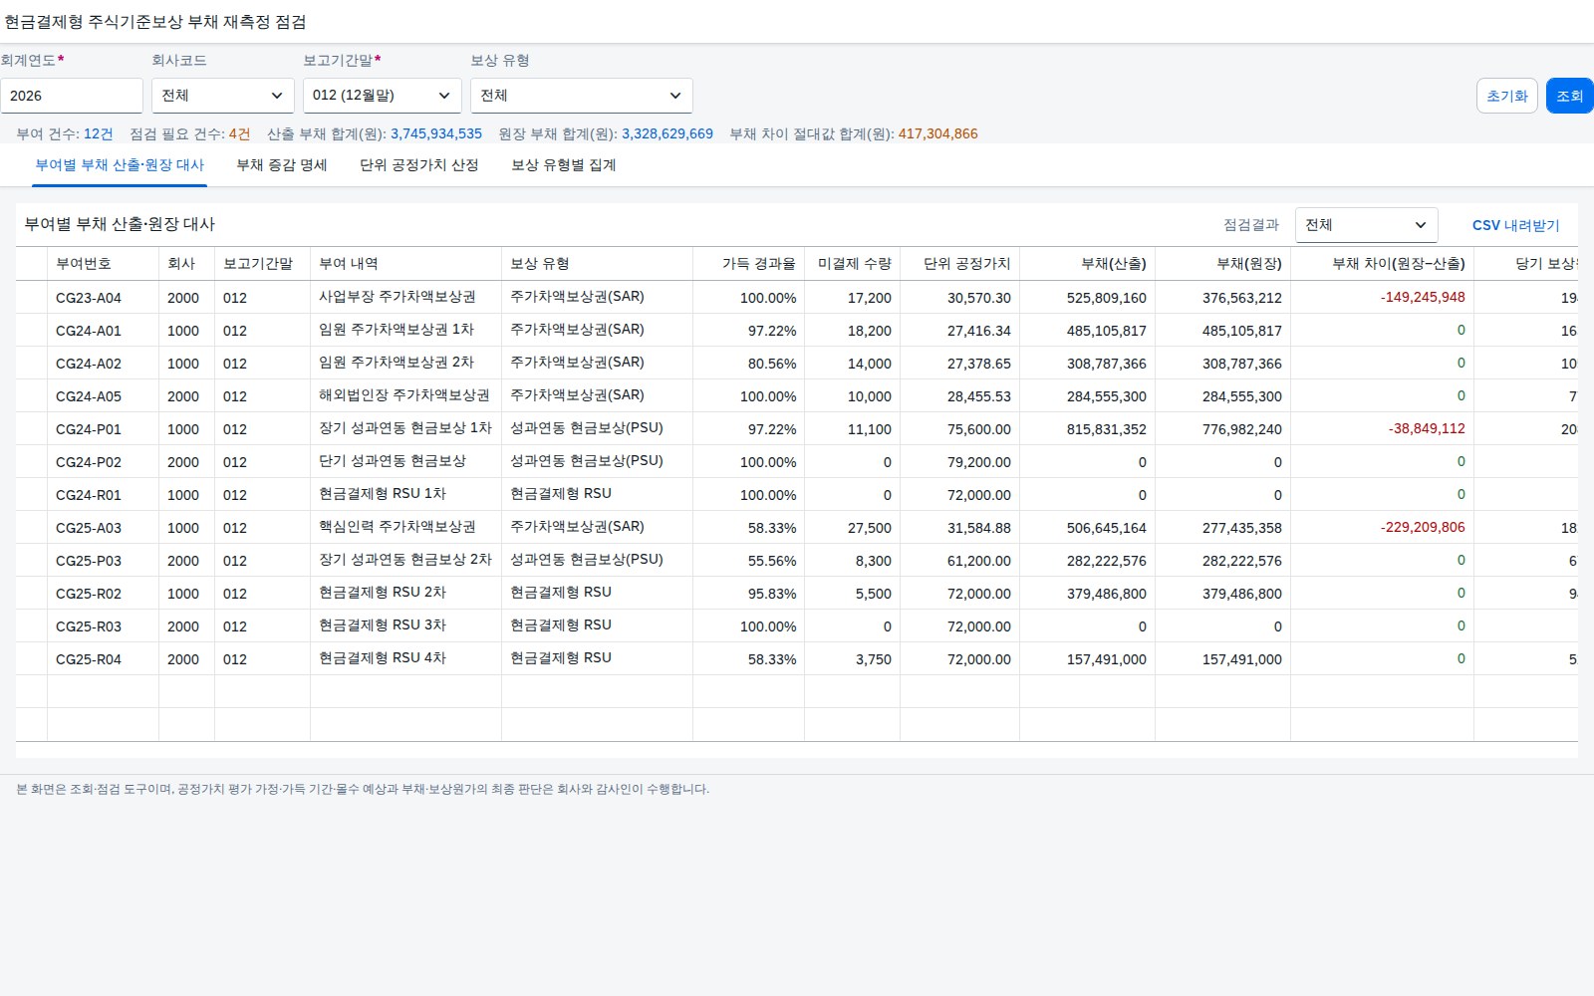Click 임원 주가차액보상권 2차 grant description
This screenshot has height=996, width=1594.
click(397, 363)
